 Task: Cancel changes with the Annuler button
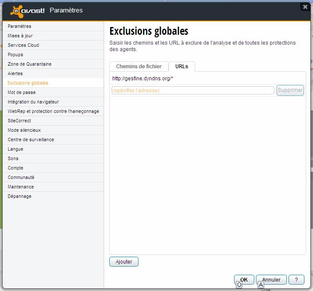tap(271, 279)
